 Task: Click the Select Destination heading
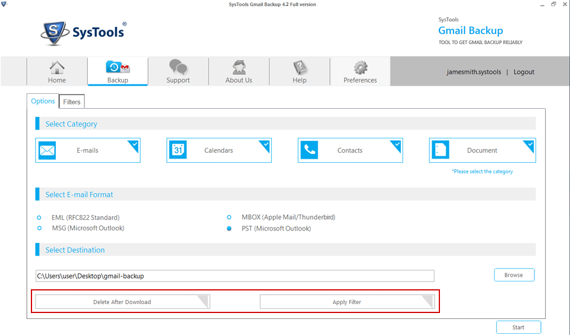[x=75, y=250]
